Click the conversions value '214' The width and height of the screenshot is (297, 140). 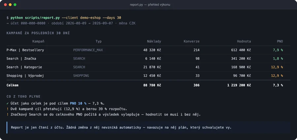[x=196, y=50]
